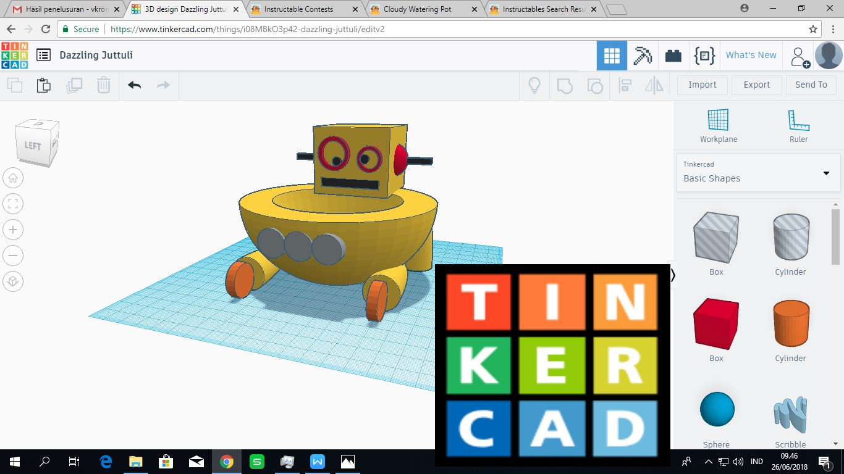Zoom in using the plus icon
Viewport: 844px width, 474px height.
coord(13,229)
